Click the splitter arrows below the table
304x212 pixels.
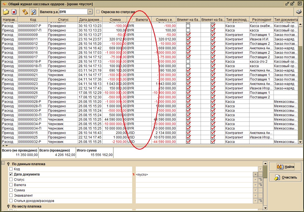5,145
